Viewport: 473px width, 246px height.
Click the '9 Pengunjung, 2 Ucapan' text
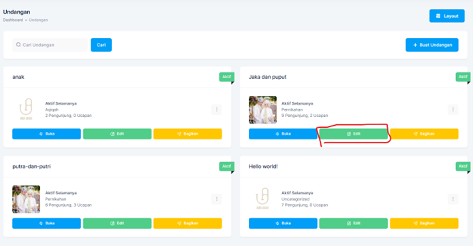pos(305,116)
